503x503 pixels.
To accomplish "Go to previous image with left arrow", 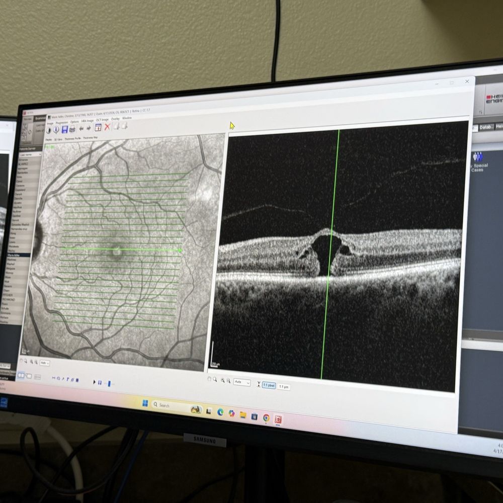I will pyautogui.click(x=81, y=129).
